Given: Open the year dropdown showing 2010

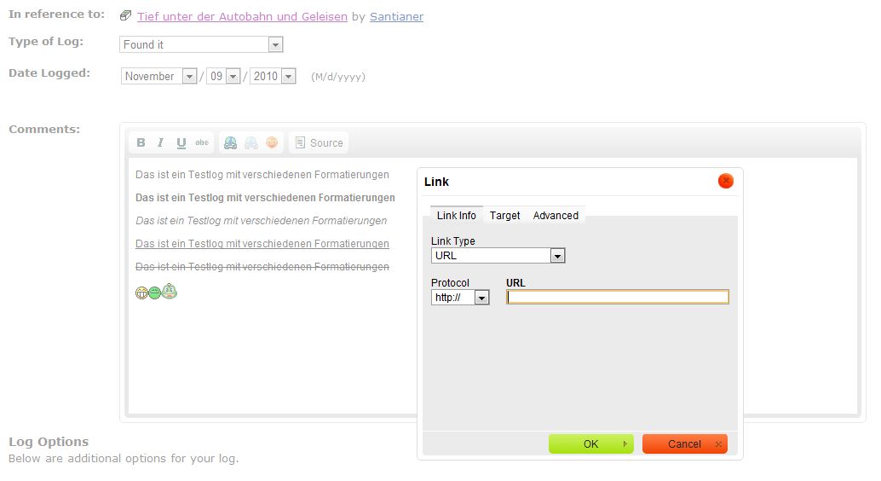Looking at the screenshot, I should pyautogui.click(x=273, y=76).
